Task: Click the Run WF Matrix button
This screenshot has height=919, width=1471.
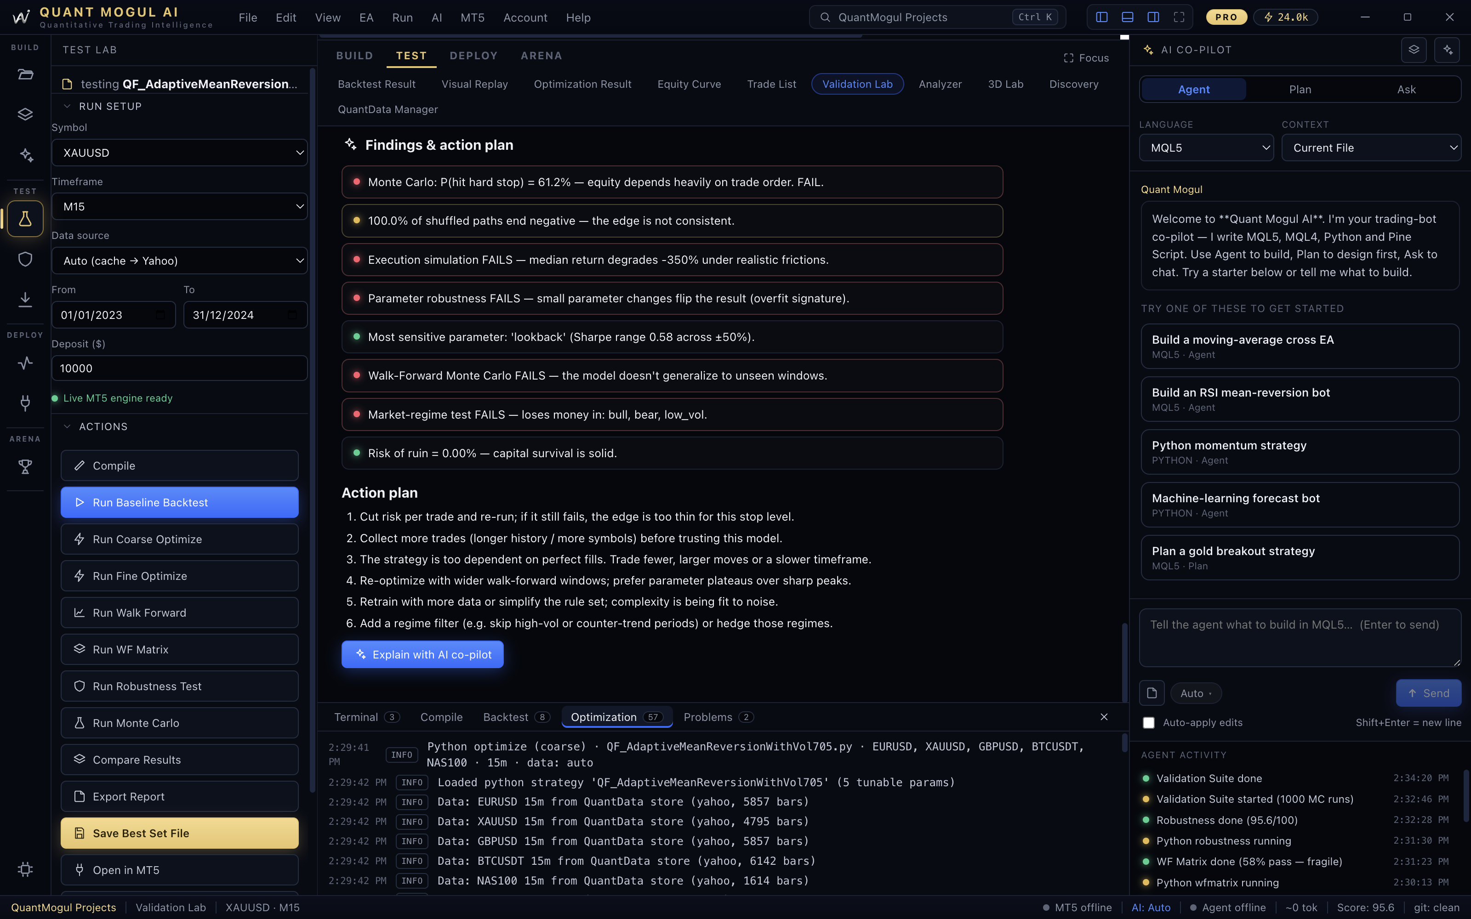Action: [x=179, y=650]
